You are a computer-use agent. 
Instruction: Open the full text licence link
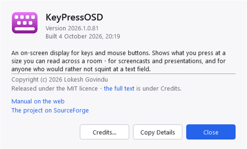coord(119,88)
